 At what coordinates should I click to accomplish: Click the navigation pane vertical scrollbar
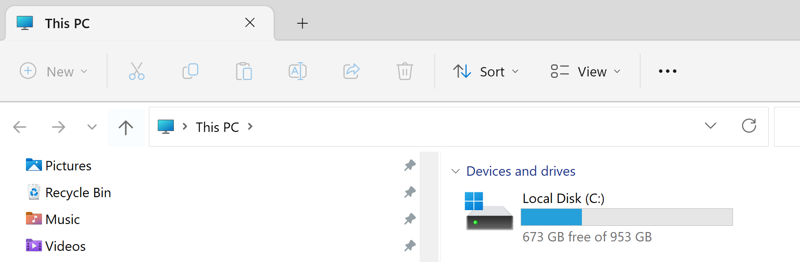point(429,207)
